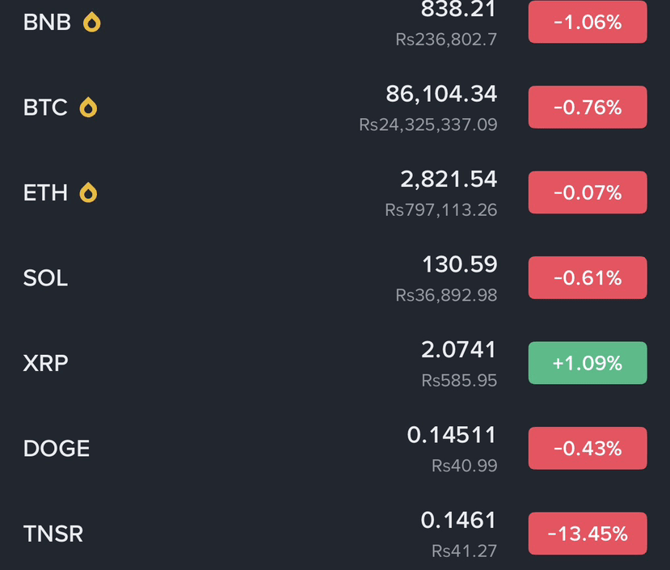Tap the XRP price 2.0741

459,349
